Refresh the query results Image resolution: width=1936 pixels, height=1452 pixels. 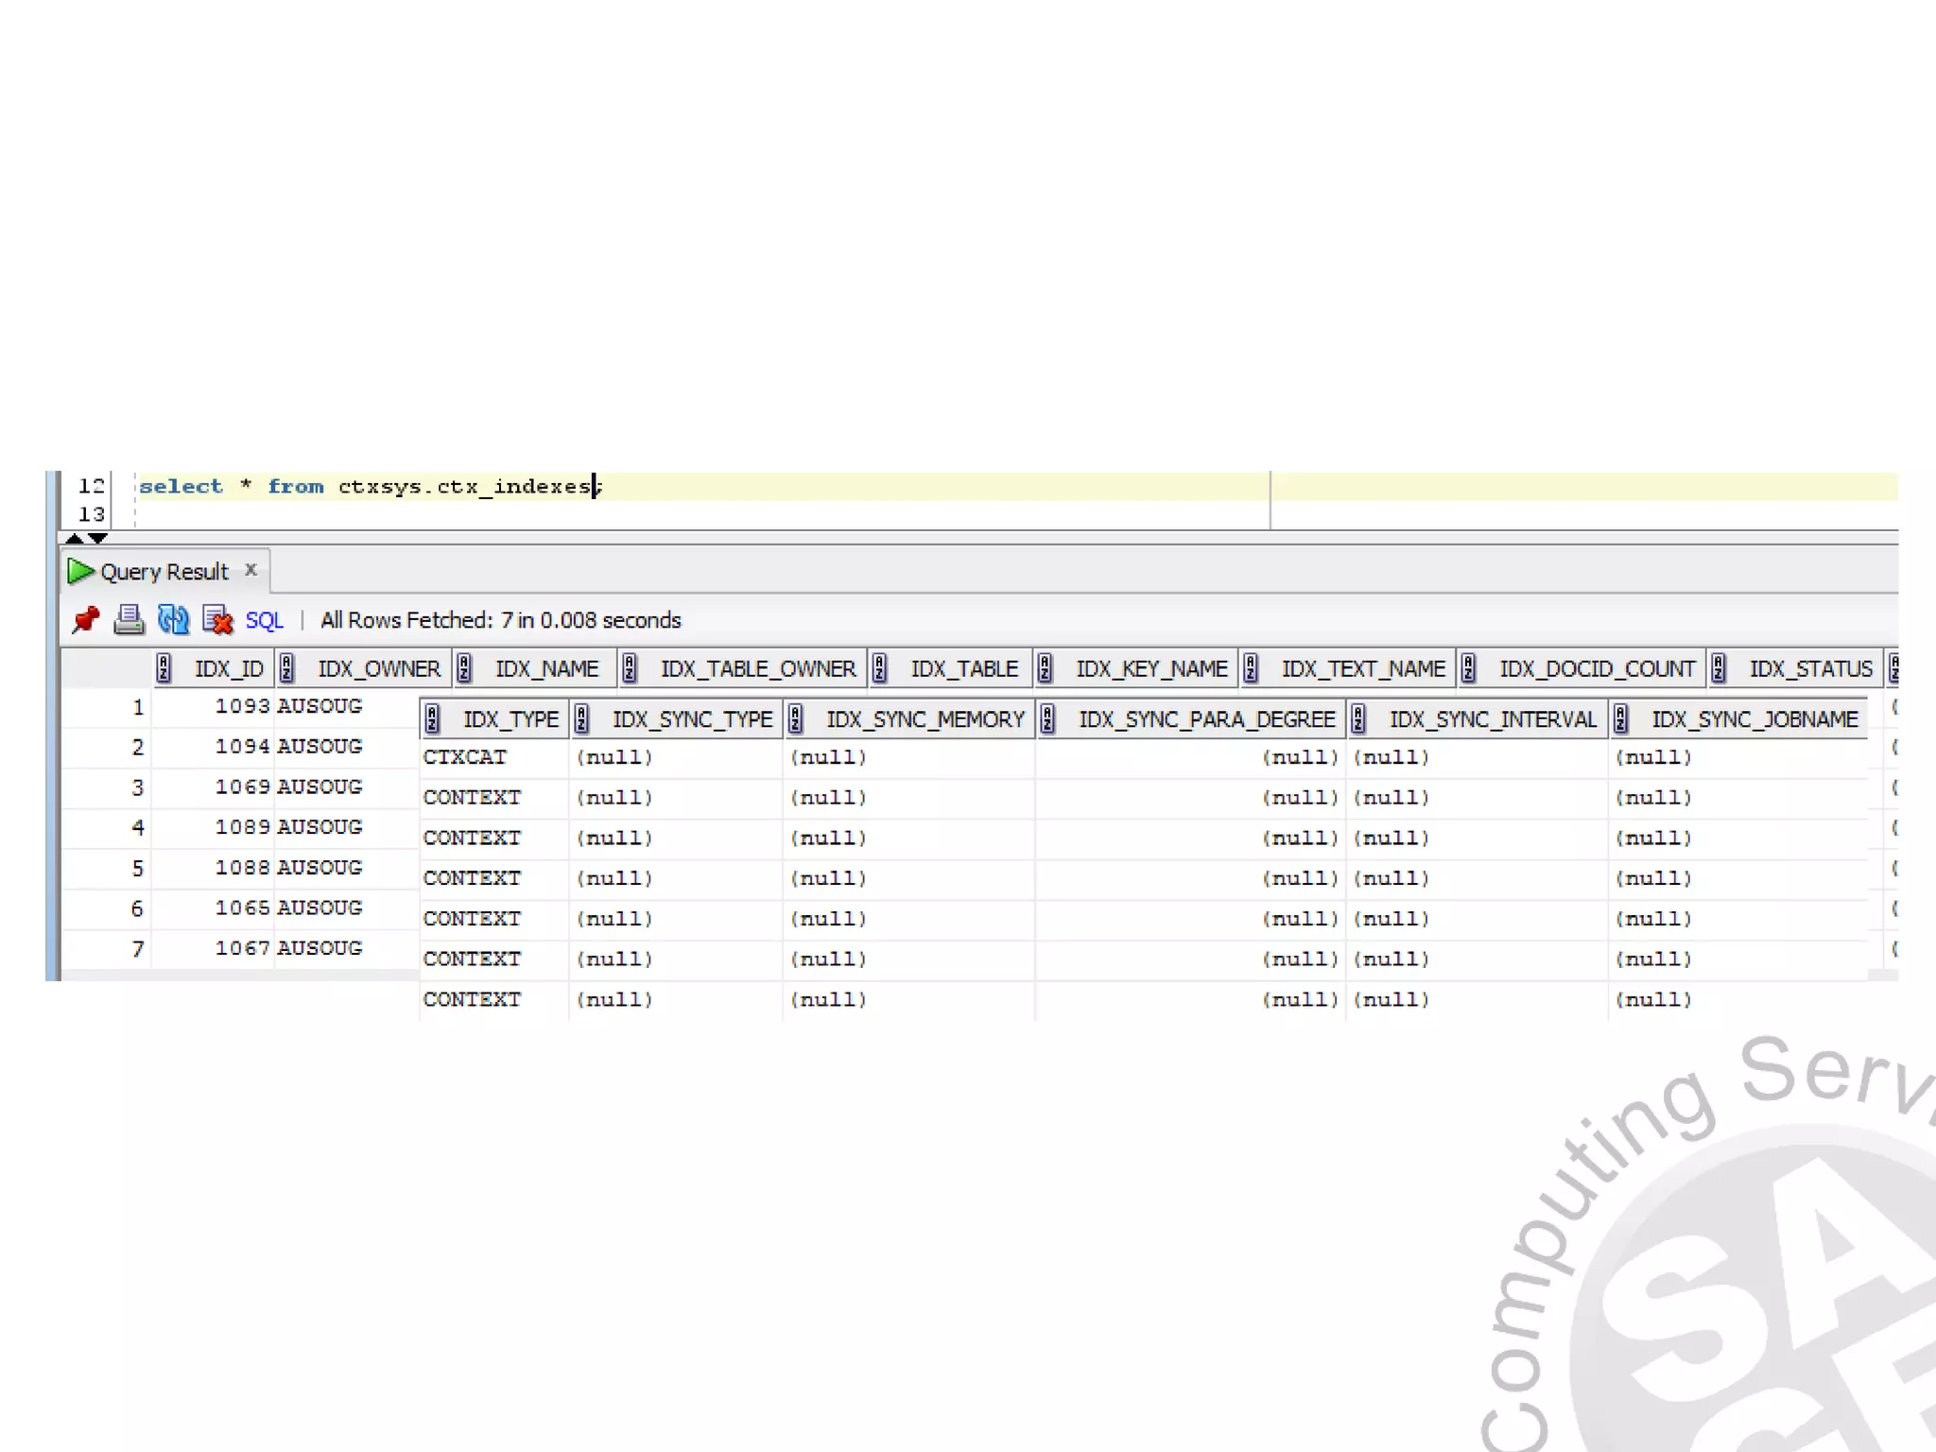tap(173, 620)
